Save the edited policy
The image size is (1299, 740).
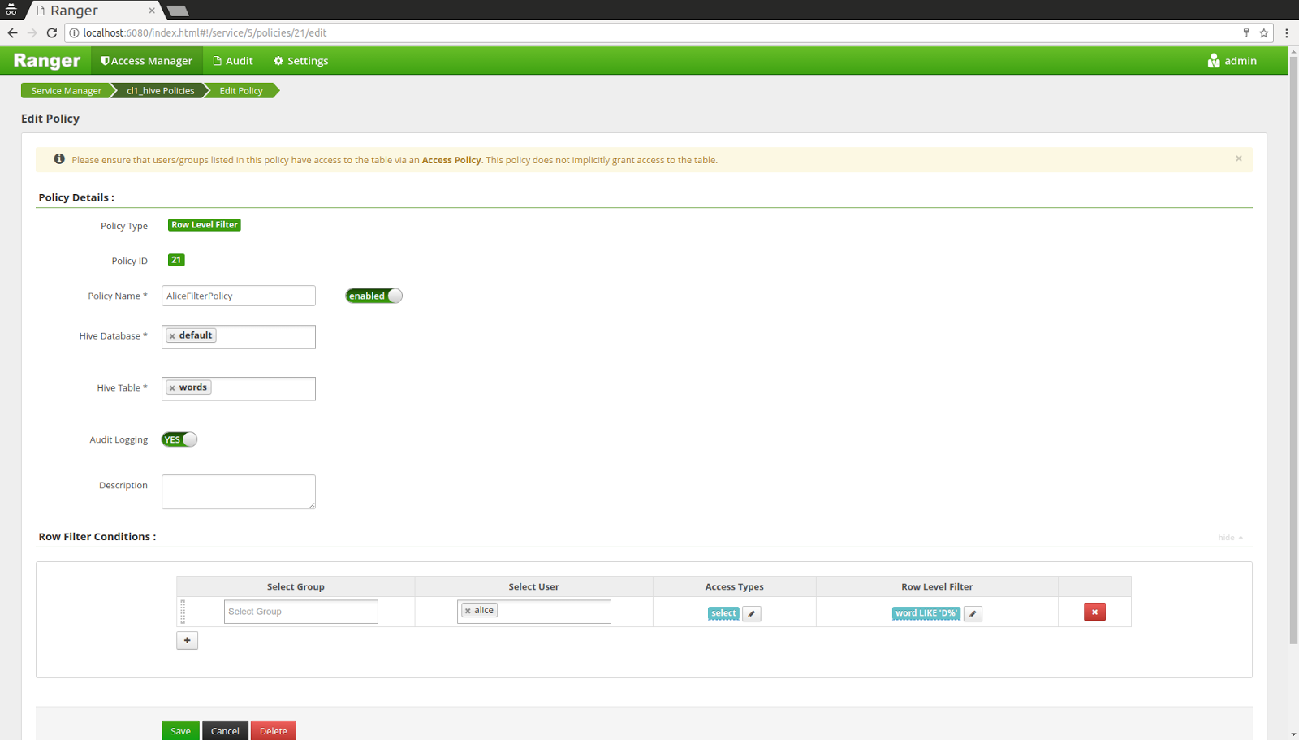pos(179,730)
